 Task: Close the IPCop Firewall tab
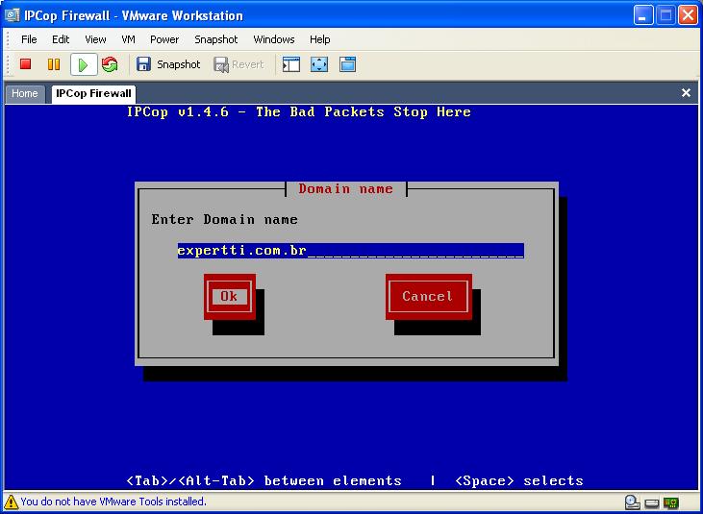[x=686, y=93]
